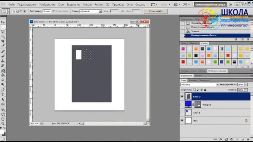Select the Healing Brush tool

[x=3, y=51]
